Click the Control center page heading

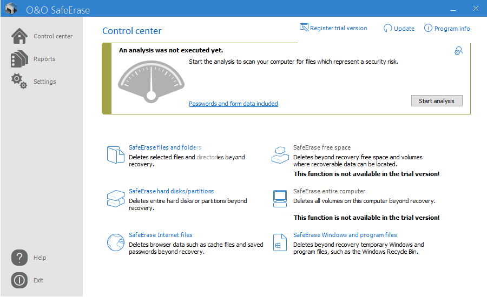tap(132, 31)
